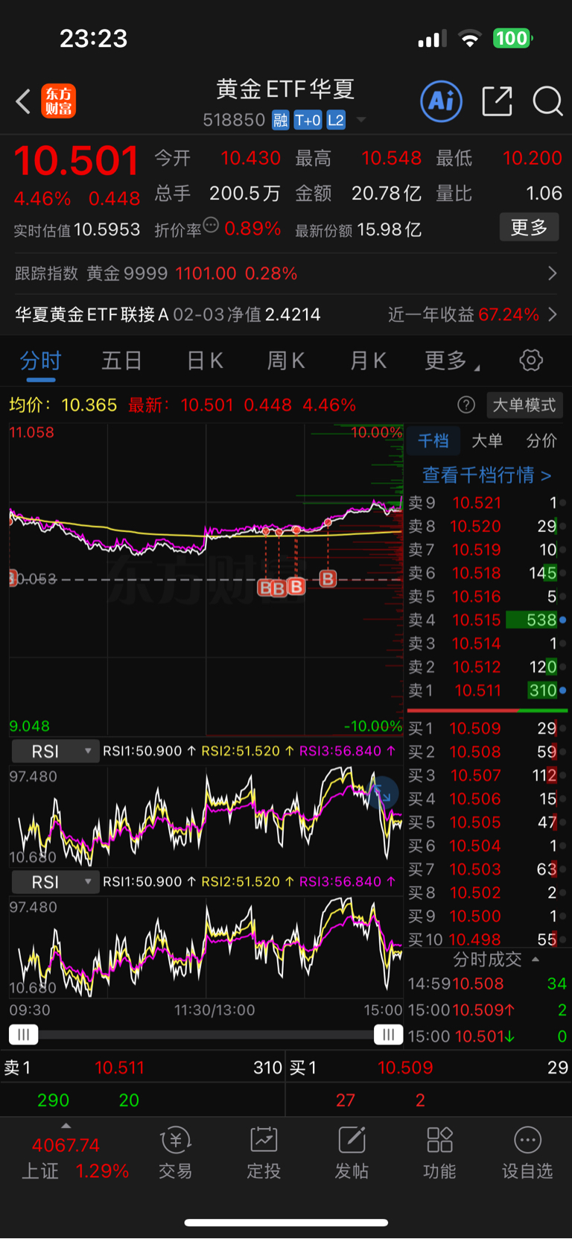The height and width of the screenshot is (1239, 572).
Task: Select the 千档 order book tab
Action: click(433, 441)
